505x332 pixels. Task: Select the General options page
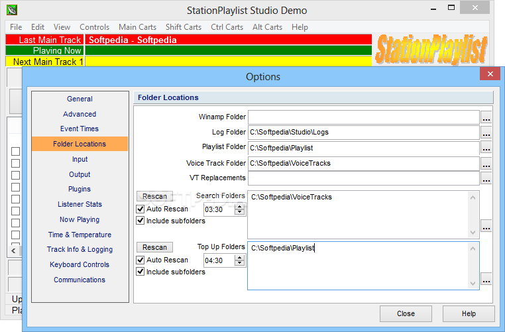pos(80,99)
